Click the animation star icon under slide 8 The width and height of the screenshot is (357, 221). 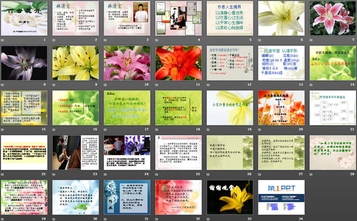point(3,85)
